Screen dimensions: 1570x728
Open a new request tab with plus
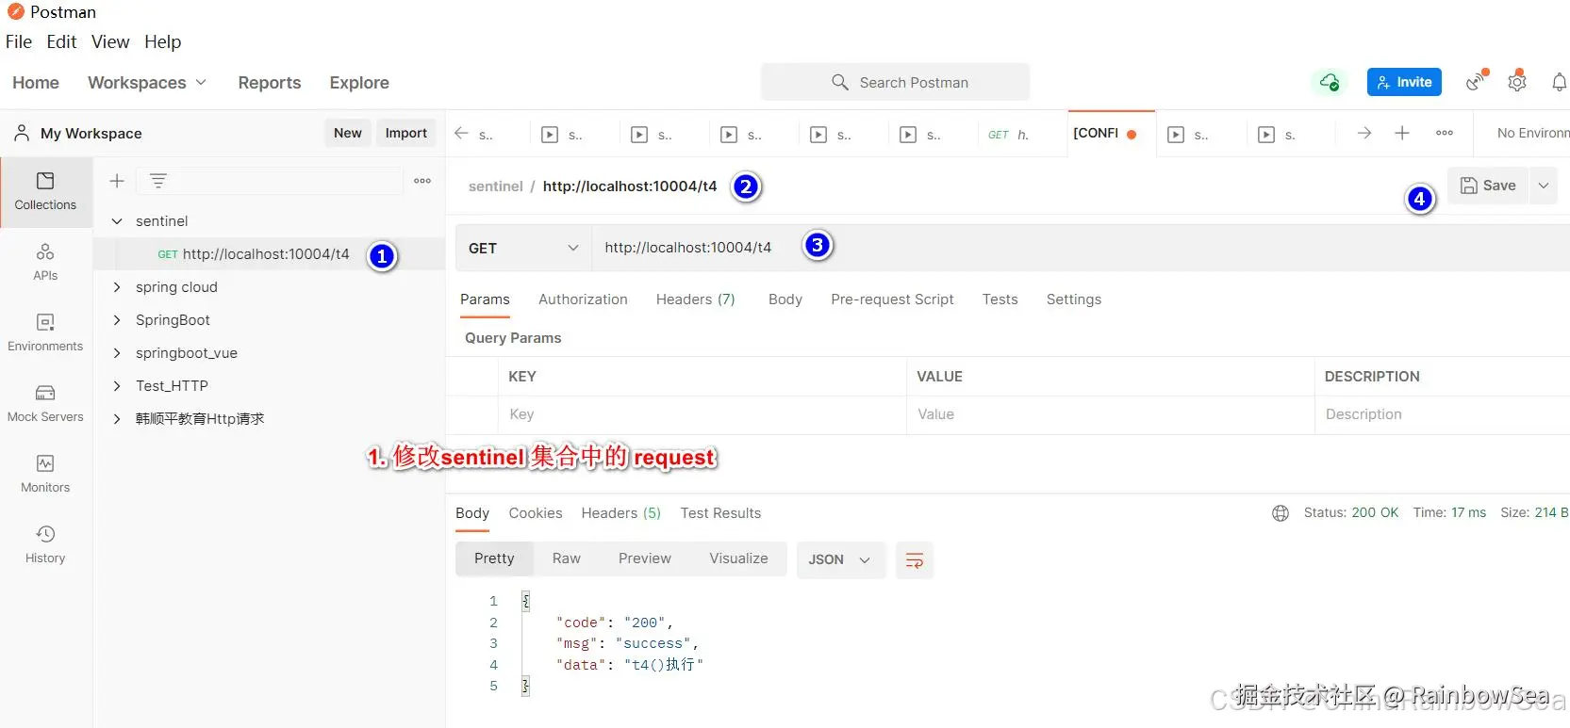(1402, 134)
